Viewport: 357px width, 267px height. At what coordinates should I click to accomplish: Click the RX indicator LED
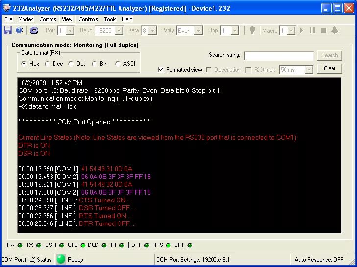click(20, 245)
